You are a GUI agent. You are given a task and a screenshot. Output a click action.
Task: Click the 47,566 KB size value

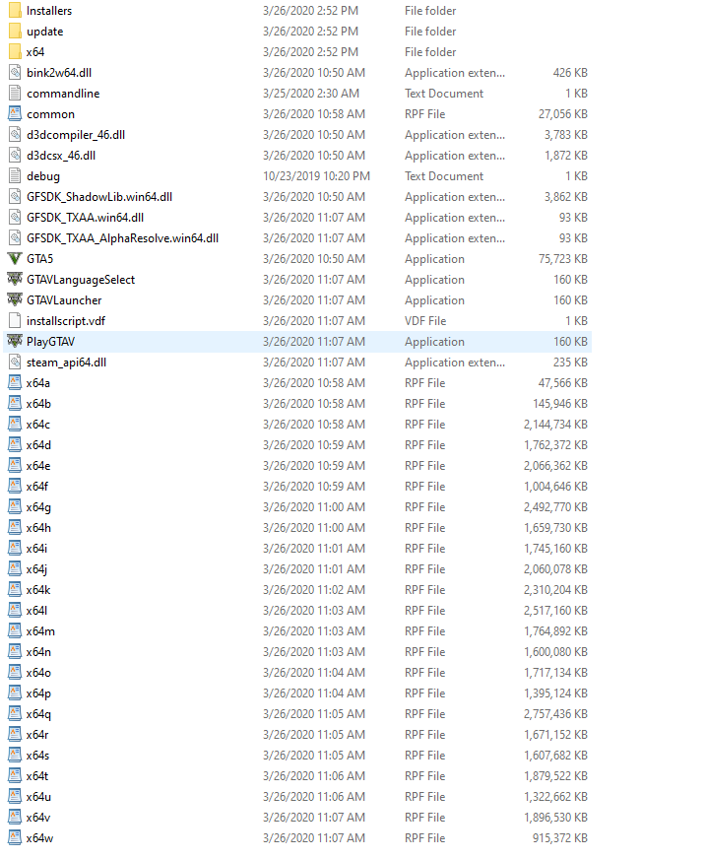tap(562, 382)
